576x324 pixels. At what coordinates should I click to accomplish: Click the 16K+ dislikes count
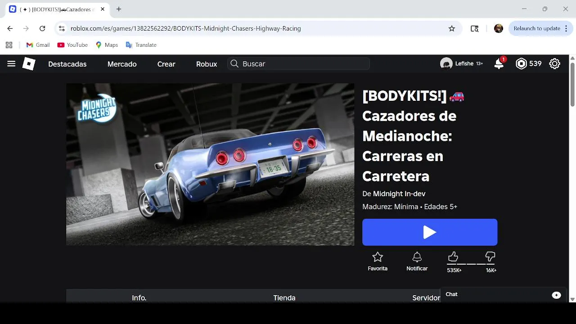(491, 270)
